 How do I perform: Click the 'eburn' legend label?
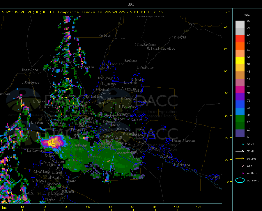pyautogui.click(x=251, y=159)
